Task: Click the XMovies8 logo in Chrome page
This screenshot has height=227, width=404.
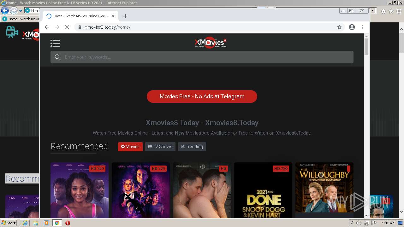Action: 211,43
